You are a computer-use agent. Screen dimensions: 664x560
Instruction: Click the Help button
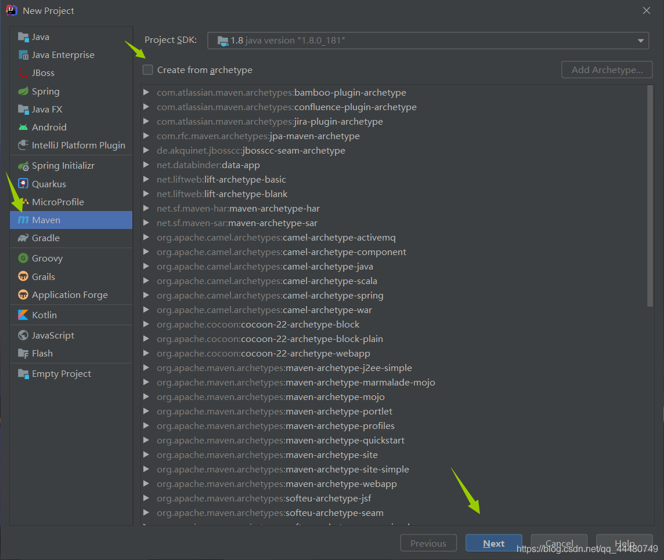pyautogui.click(x=624, y=543)
